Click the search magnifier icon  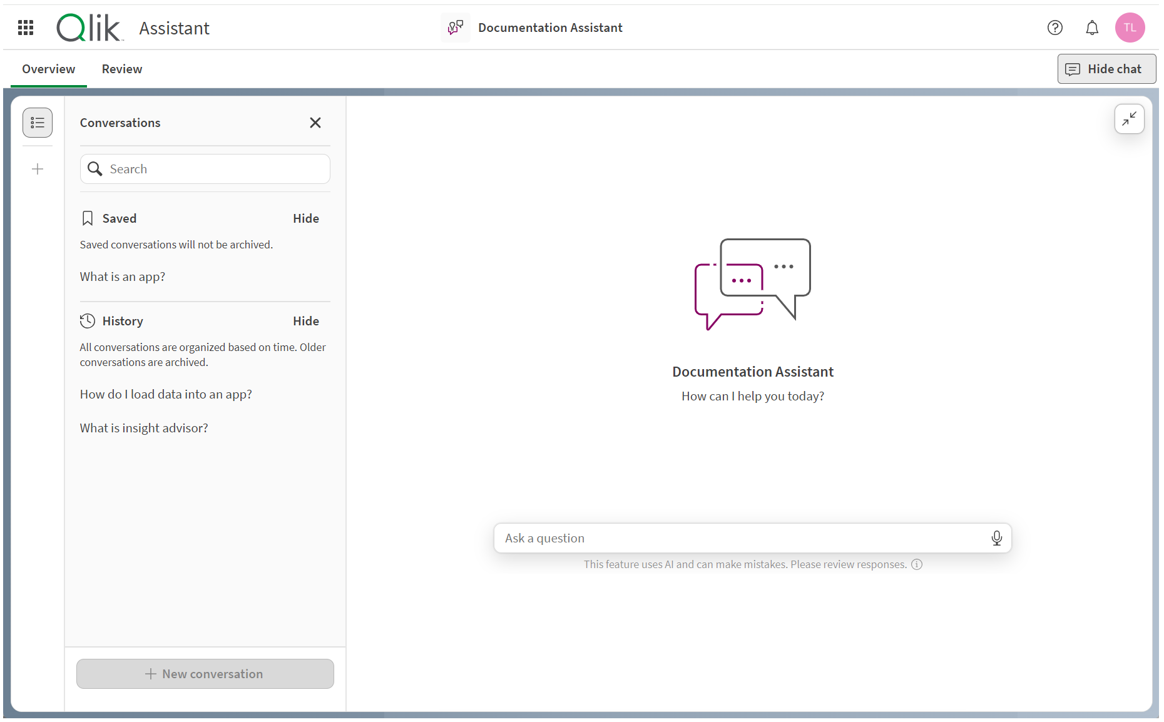point(95,169)
